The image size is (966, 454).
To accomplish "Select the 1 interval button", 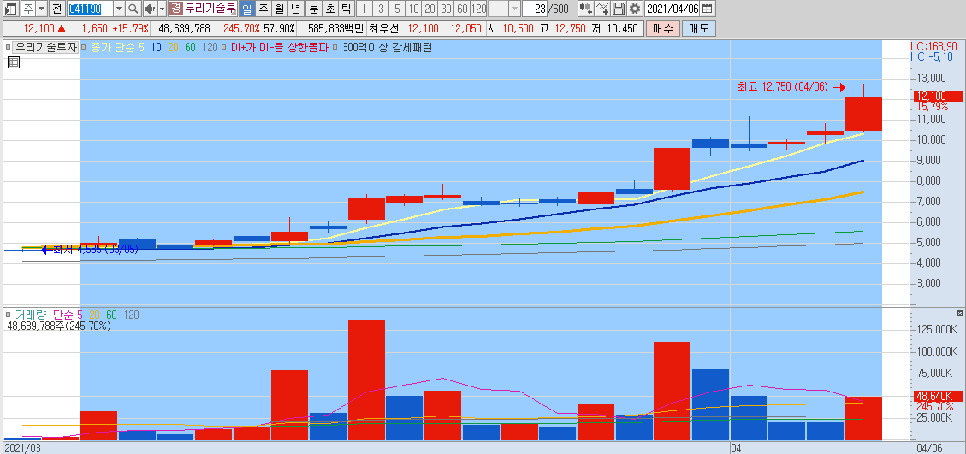I will [364, 9].
